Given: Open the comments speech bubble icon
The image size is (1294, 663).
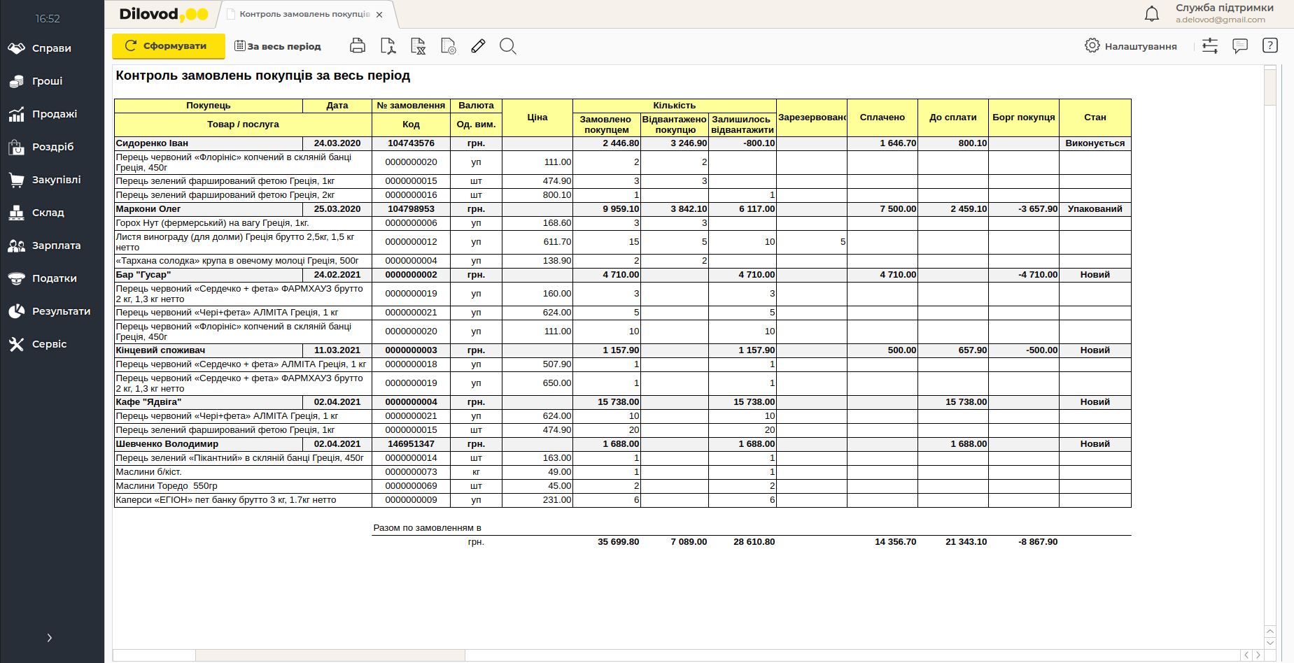Looking at the screenshot, I should pyautogui.click(x=1240, y=46).
